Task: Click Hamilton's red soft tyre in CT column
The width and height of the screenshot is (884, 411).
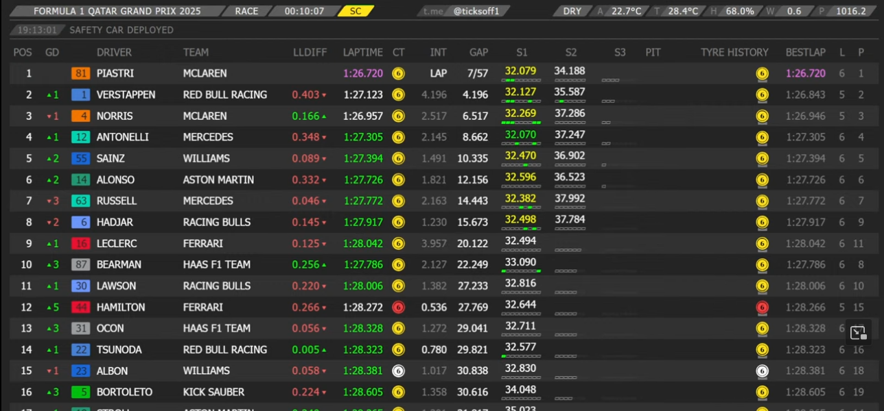Action: (x=398, y=308)
